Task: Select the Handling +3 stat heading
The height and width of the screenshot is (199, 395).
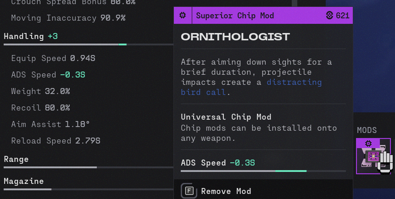Action: pyautogui.click(x=31, y=36)
